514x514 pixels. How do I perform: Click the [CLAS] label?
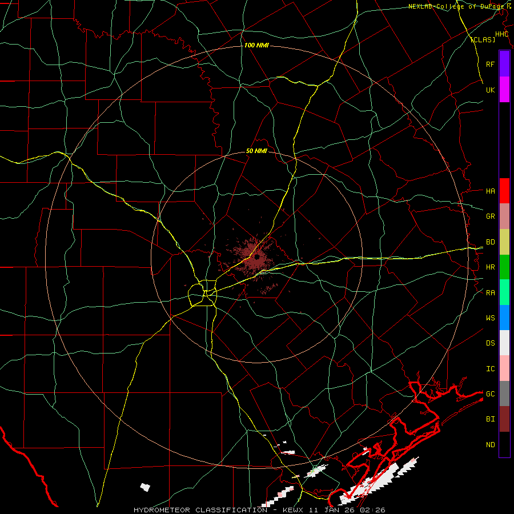(x=483, y=39)
